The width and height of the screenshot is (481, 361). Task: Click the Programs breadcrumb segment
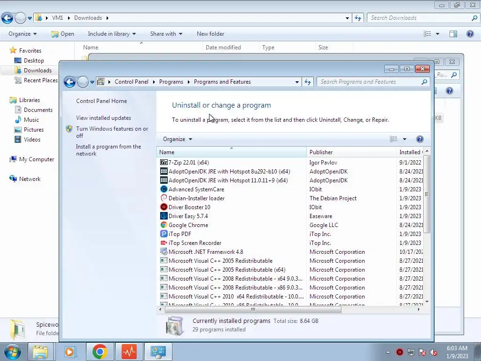tap(171, 82)
